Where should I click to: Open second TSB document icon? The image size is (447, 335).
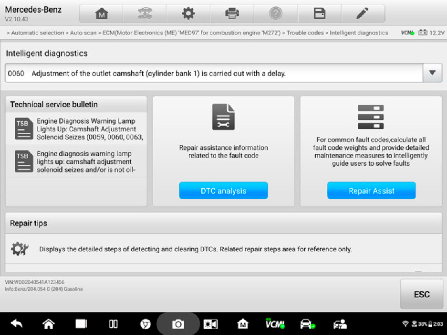pos(23,161)
